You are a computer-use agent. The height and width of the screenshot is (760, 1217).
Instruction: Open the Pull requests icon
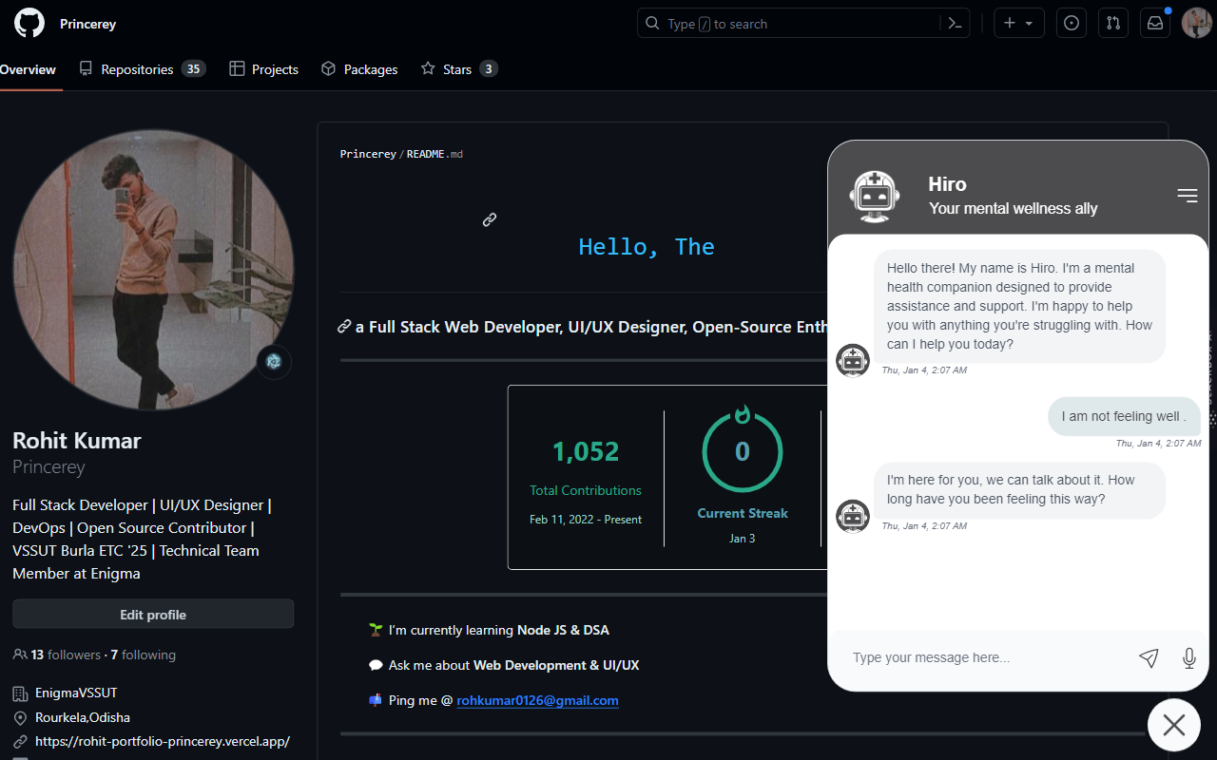tap(1113, 24)
